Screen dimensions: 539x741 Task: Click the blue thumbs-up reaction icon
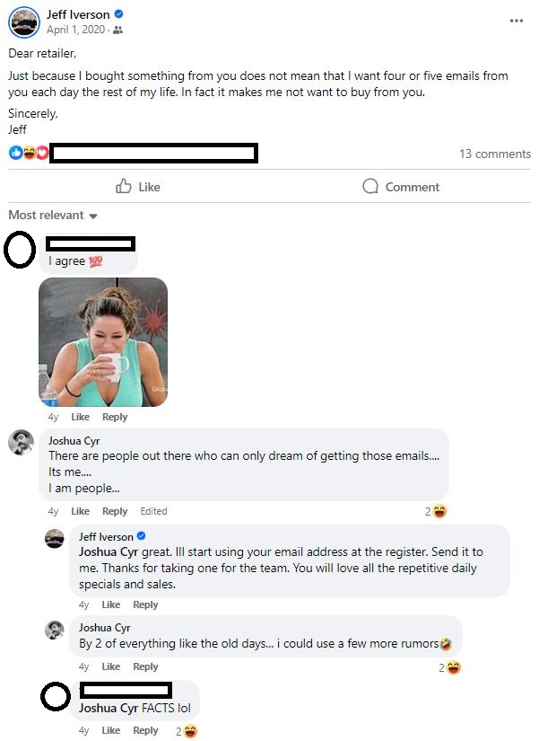15,153
